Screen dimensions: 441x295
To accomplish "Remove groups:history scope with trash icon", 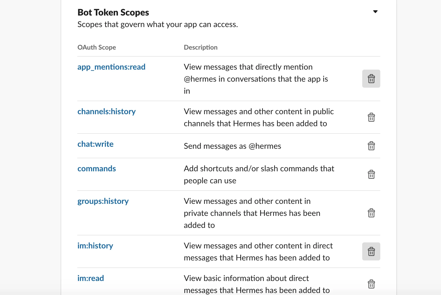I will (x=371, y=213).
